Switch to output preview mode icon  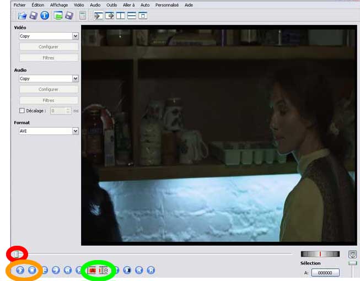pos(110,16)
